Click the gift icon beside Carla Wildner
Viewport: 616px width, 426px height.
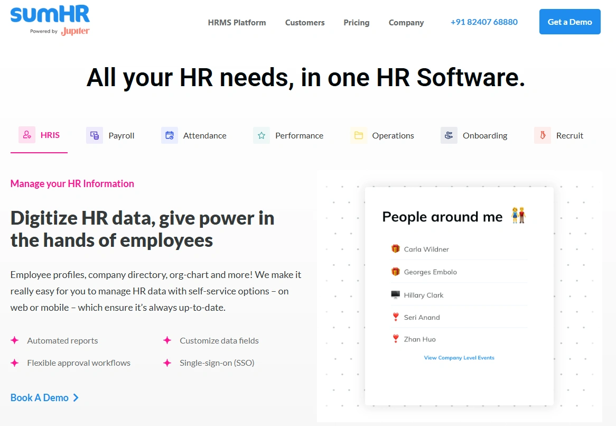pos(395,249)
